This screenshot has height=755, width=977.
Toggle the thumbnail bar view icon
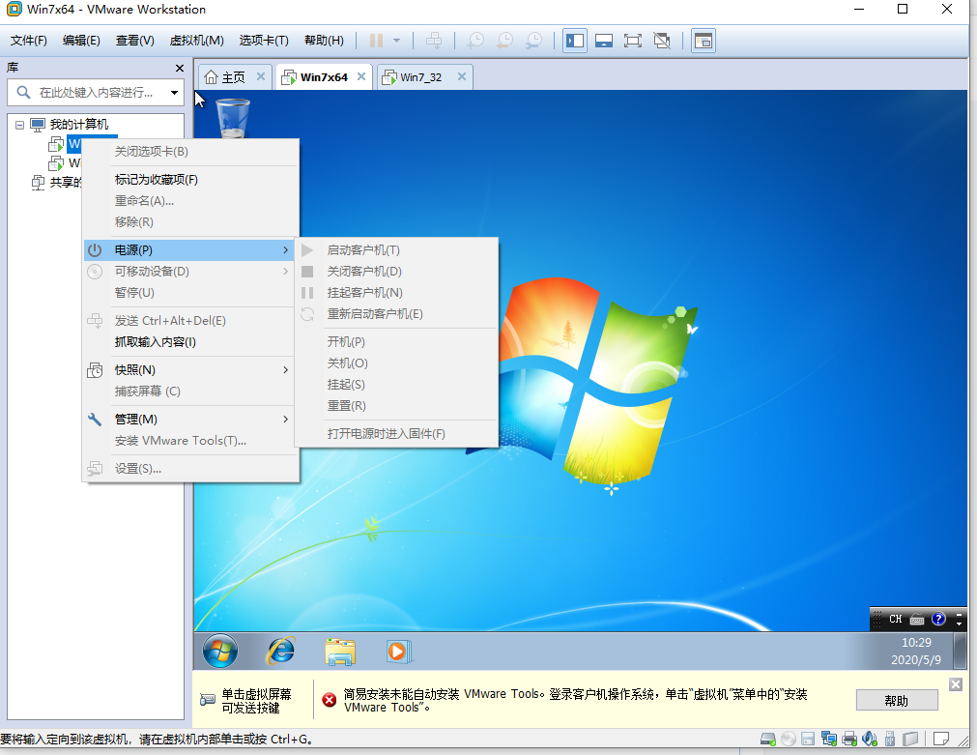click(604, 42)
